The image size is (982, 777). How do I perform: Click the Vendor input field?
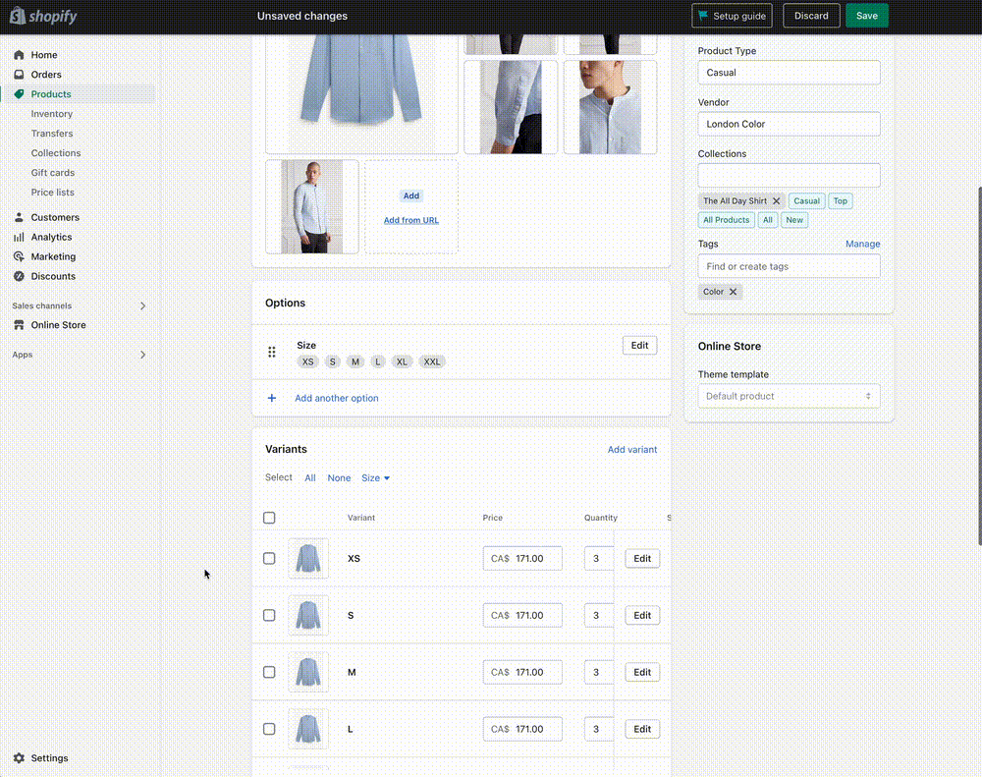point(789,124)
